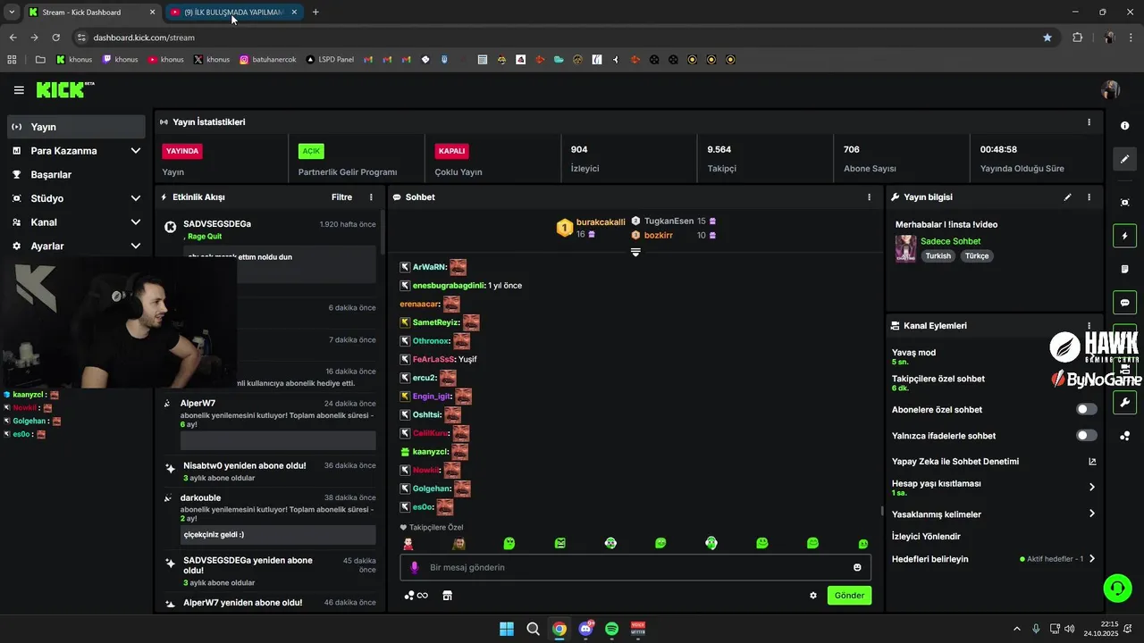Viewport: 1144px width, 643px height.
Task: Click the green support headset bubble
Action: (1117, 588)
